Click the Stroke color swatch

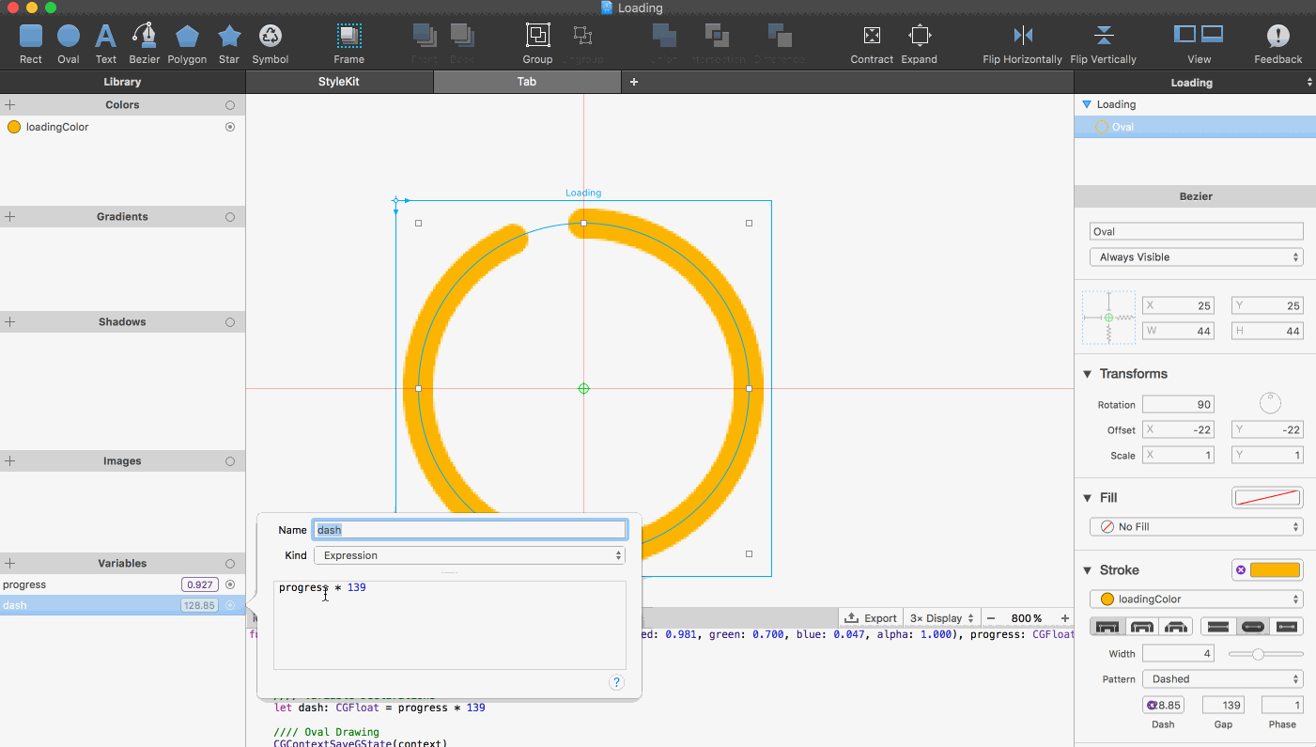(x=1275, y=570)
